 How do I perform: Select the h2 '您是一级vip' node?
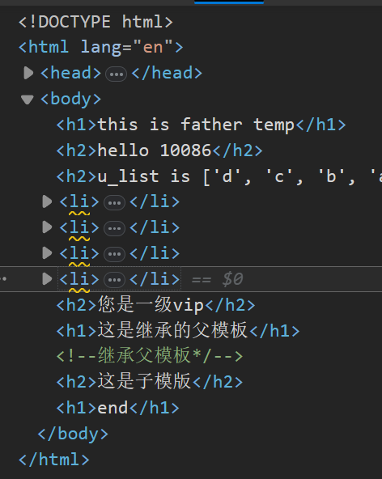(x=156, y=305)
